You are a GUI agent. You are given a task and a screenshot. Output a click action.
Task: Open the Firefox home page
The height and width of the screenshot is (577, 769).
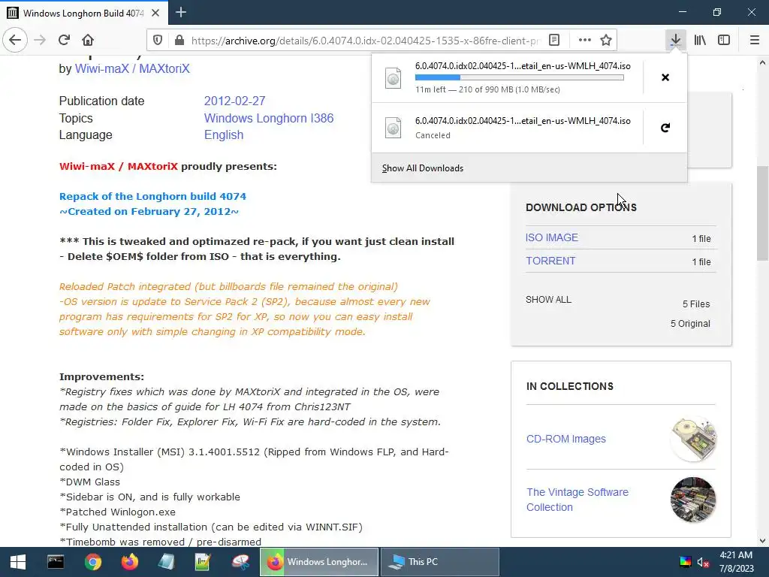(88, 40)
